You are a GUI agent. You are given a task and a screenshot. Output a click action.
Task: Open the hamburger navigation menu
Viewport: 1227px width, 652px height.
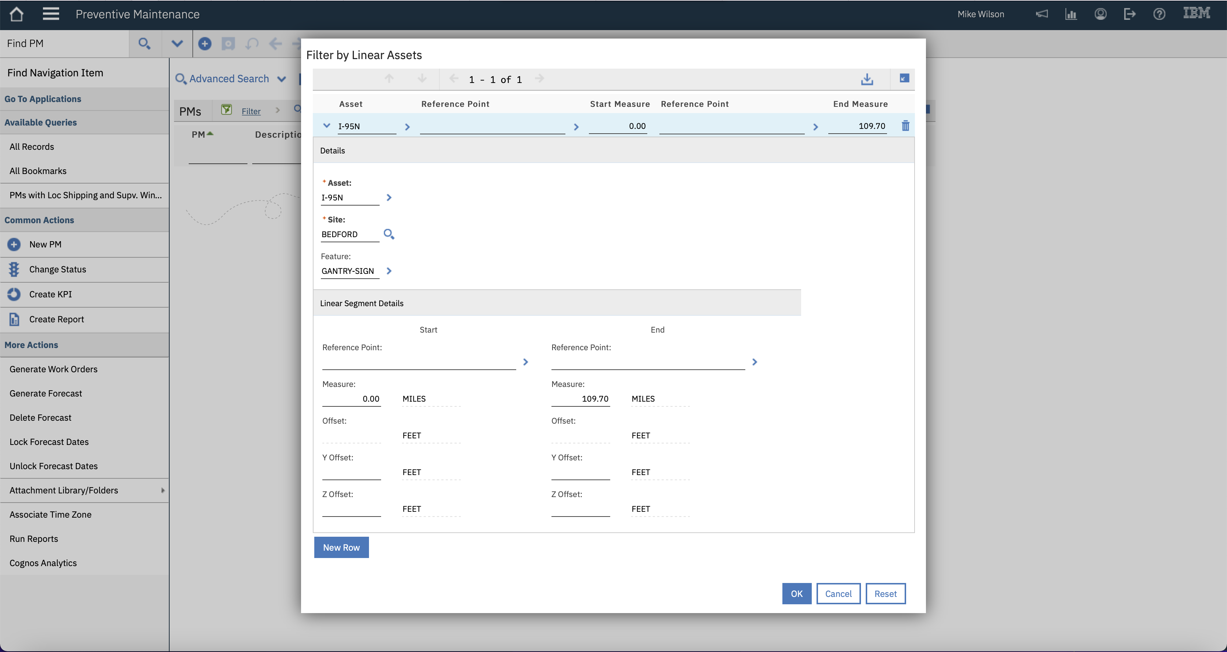point(51,14)
